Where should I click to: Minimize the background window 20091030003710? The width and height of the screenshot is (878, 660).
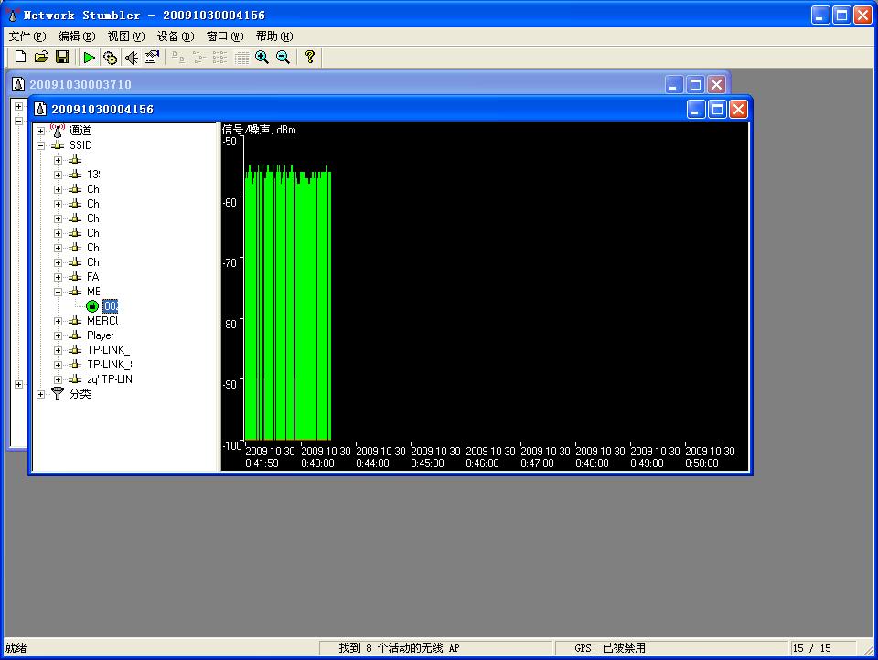coord(673,84)
